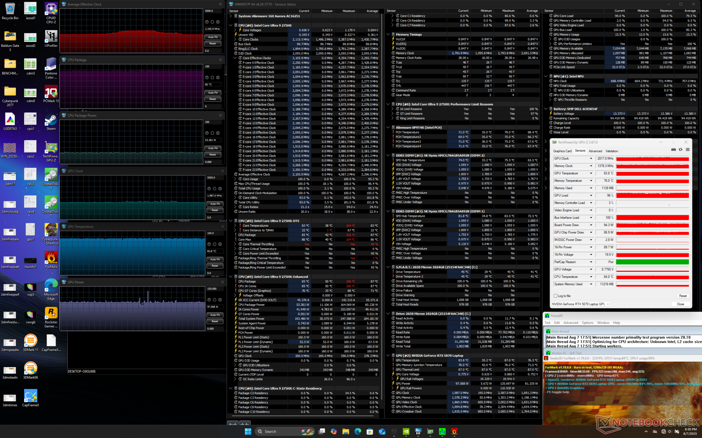Open the GPU-Z hamburger menu

pyautogui.click(x=687, y=150)
